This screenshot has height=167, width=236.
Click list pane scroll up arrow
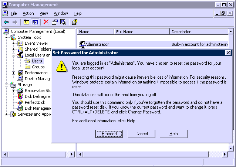(231, 31)
